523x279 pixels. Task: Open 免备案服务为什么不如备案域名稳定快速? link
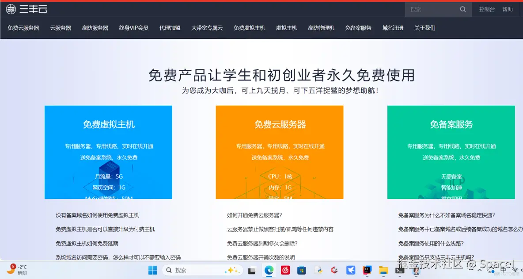click(447, 215)
